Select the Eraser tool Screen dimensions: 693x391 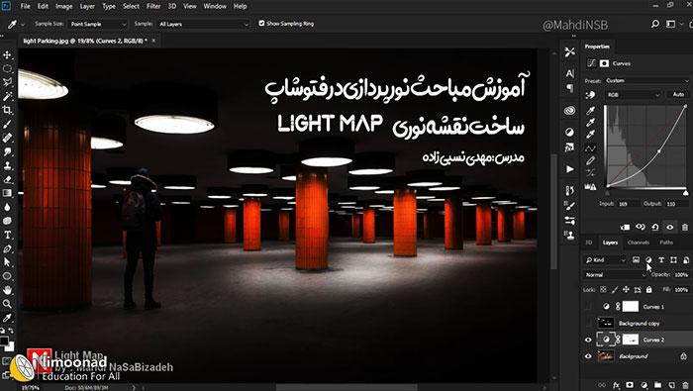[8, 179]
